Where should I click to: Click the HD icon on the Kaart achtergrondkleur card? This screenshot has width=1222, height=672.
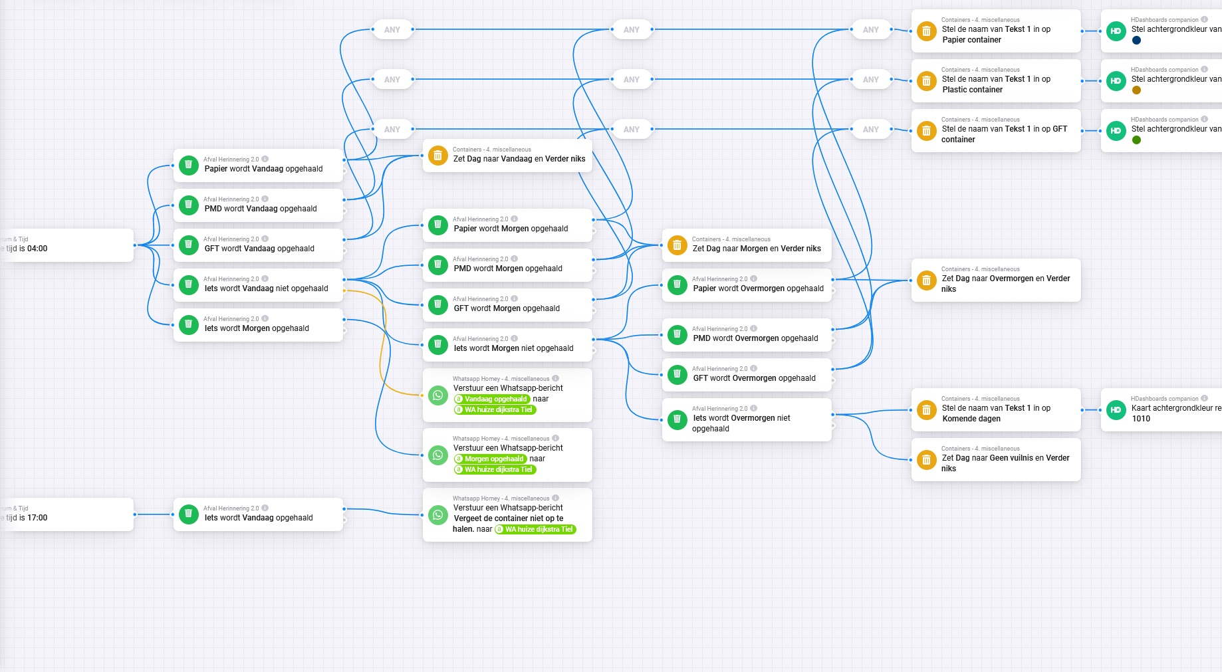[x=1116, y=410]
